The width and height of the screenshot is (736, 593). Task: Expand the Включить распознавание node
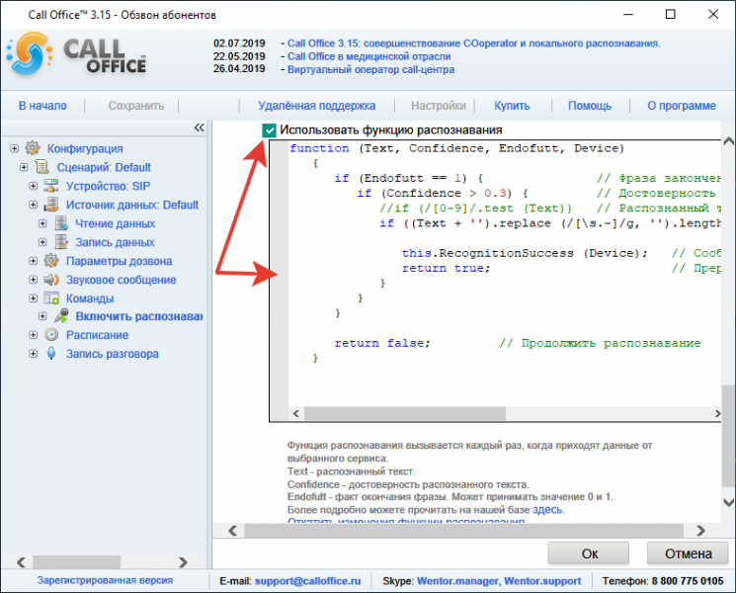[x=42, y=316]
